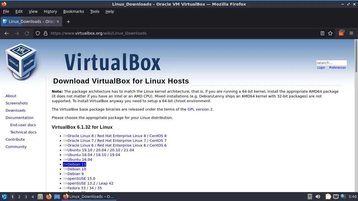Open the Preferences link
The image size is (358, 201).
pos(337,68)
